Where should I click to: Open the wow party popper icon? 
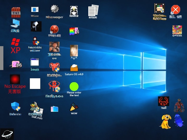pyautogui.click(x=74, y=107)
